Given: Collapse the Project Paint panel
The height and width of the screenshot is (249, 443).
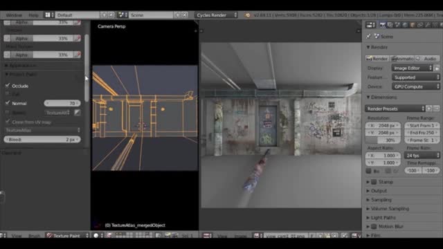Looking at the screenshot, I should [21, 74].
